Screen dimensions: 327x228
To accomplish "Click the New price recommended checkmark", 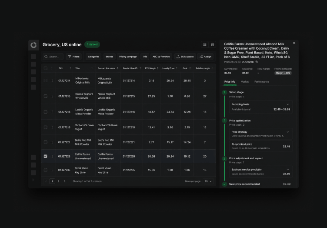I will (x=224, y=184).
